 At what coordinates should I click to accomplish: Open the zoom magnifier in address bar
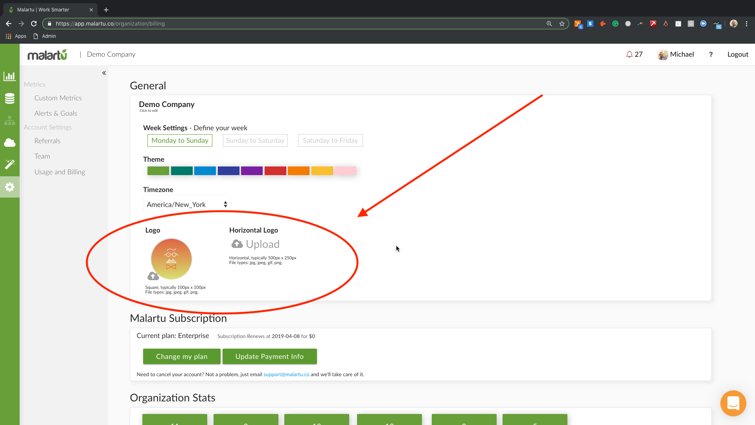(549, 24)
